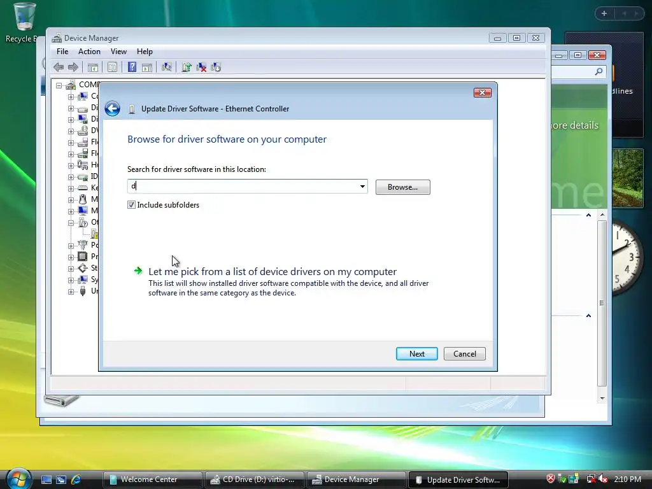
Task: Click the Uninstall toolbar icon with red X
Action: [x=201, y=67]
